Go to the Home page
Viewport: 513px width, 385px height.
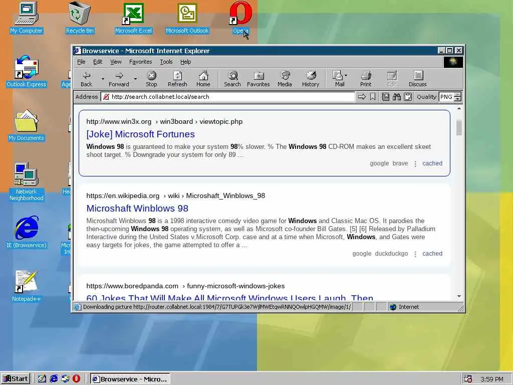tap(203, 79)
